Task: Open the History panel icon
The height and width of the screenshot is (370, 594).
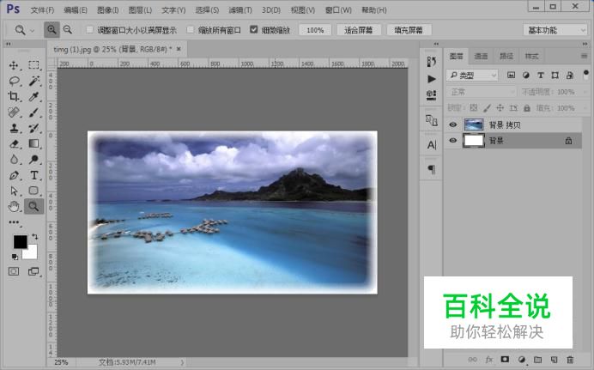Action: (x=432, y=62)
